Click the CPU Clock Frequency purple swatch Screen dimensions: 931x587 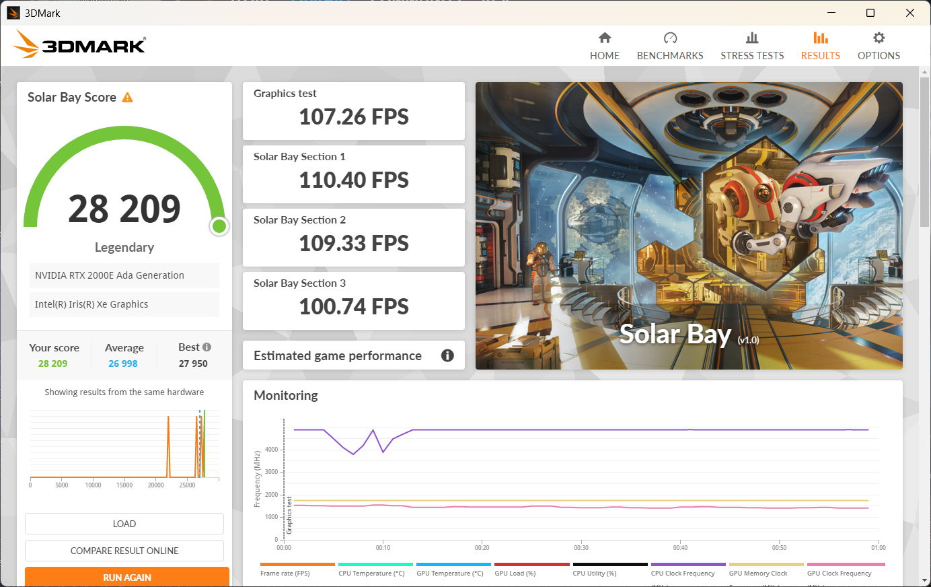pos(688,564)
